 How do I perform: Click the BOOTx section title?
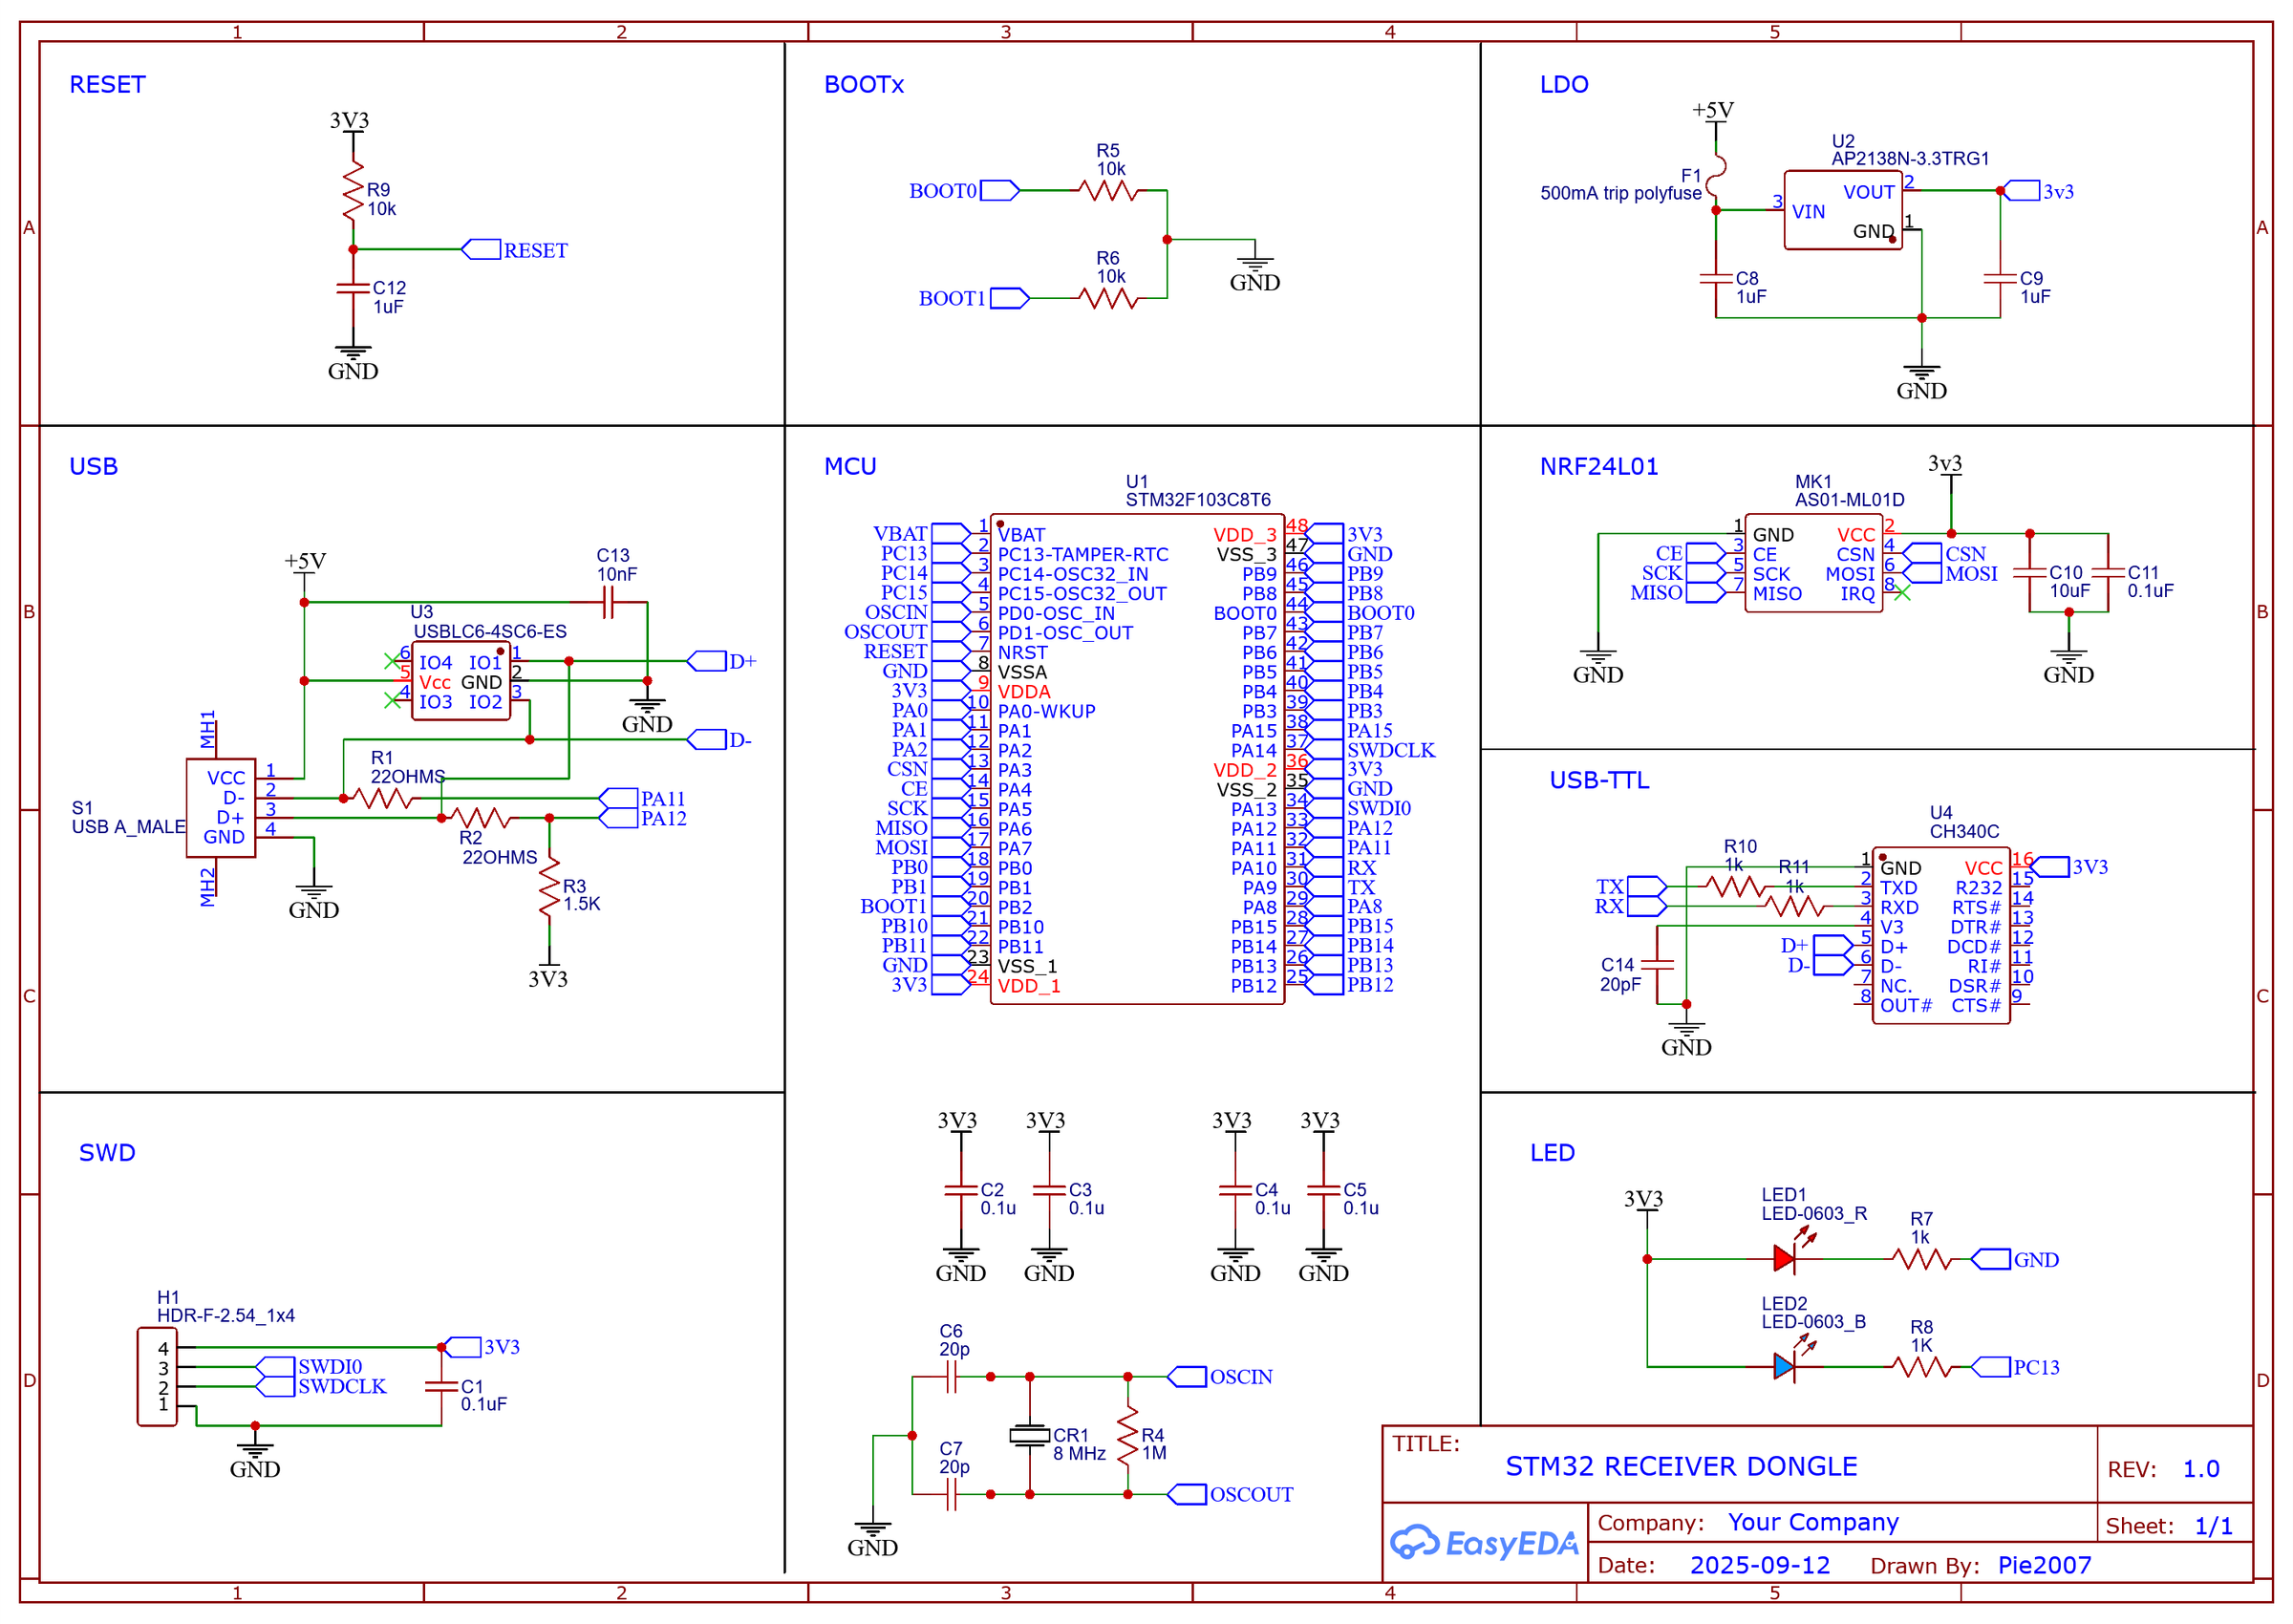pyautogui.click(x=864, y=85)
